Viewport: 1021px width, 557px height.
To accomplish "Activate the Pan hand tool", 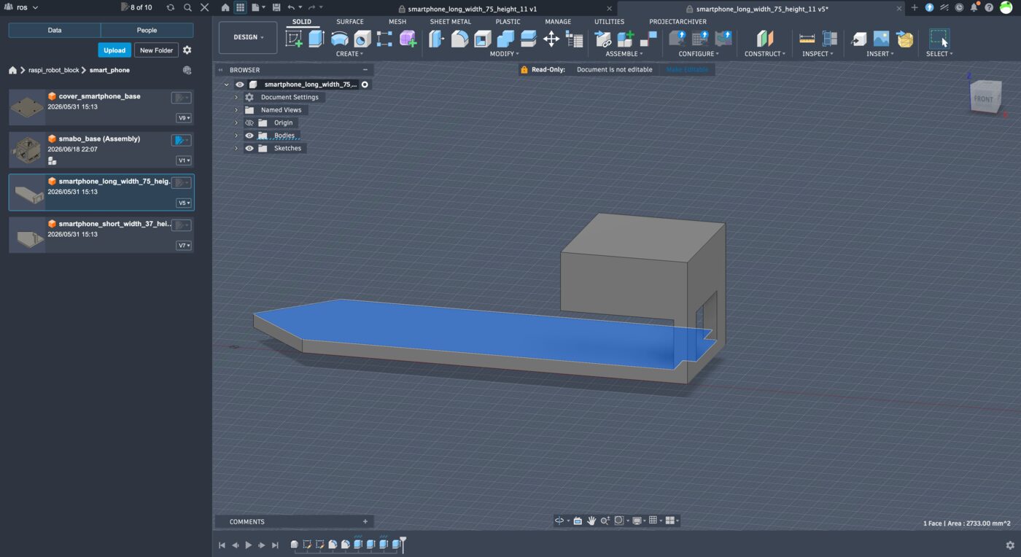I will click(x=591, y=521).
